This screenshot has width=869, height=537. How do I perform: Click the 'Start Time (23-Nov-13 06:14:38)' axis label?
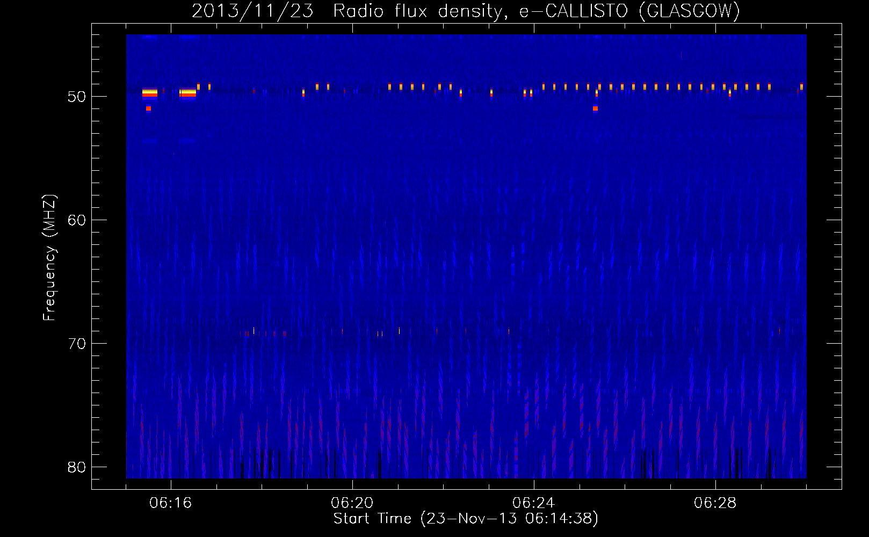(x=466, y=519)
